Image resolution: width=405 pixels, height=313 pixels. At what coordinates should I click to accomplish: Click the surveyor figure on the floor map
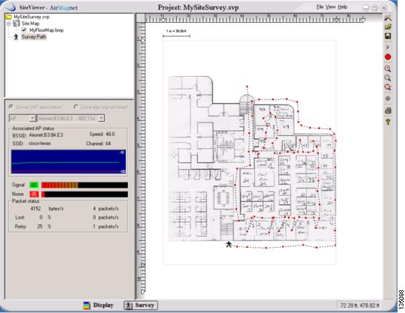pyautogui.click(x=229, y=244)
